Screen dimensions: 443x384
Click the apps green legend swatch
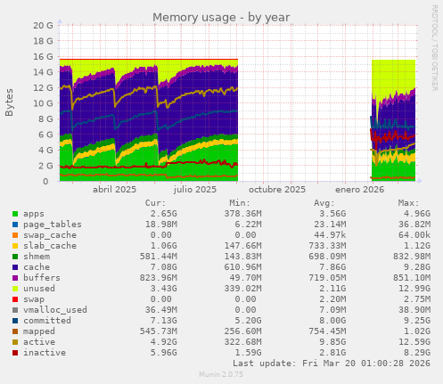pyautogui.click(x=15, y=214)
